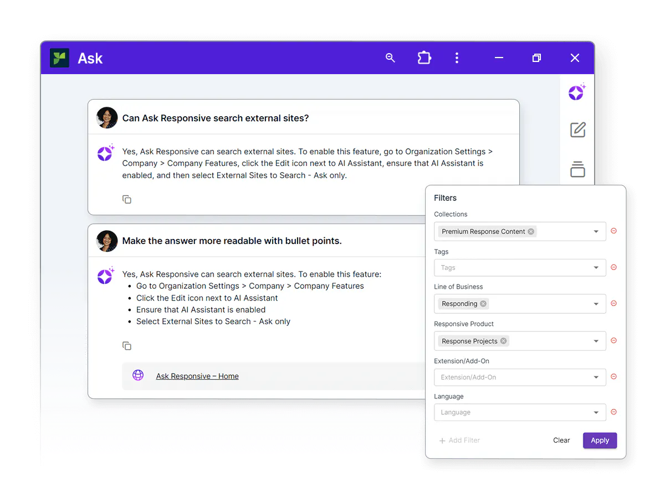The width and height of the screenshot is (665, 498).
Task: Click the globe icon beside Ask Responsive – Home
Action: [x=138, y=376]
